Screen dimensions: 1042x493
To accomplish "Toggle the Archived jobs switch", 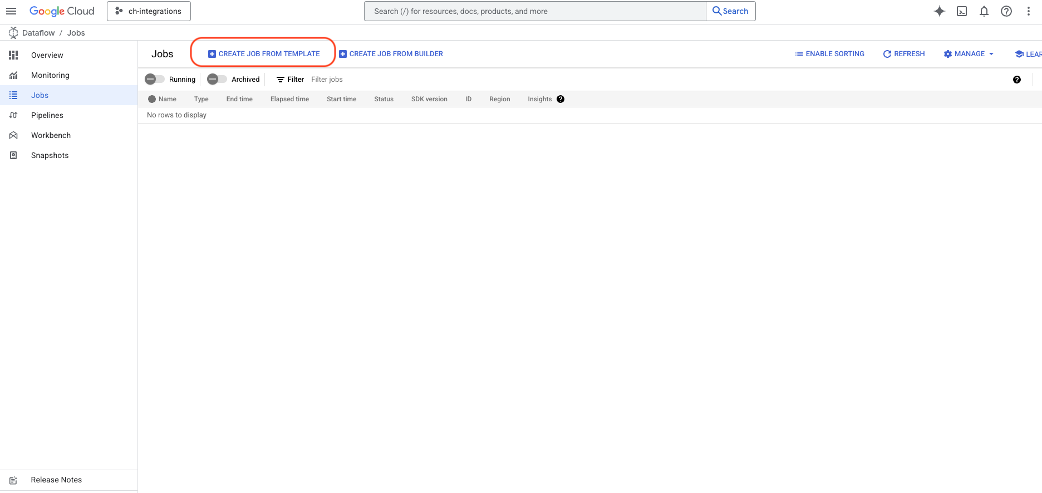I will [x=217, y=80].
